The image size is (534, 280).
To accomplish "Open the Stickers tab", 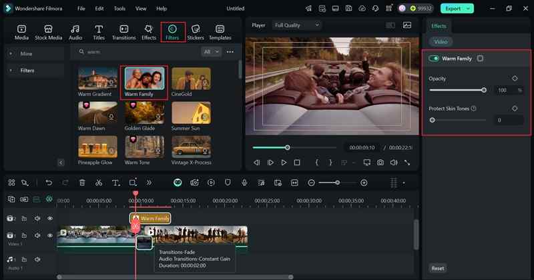I will click(x=196, y=32).
